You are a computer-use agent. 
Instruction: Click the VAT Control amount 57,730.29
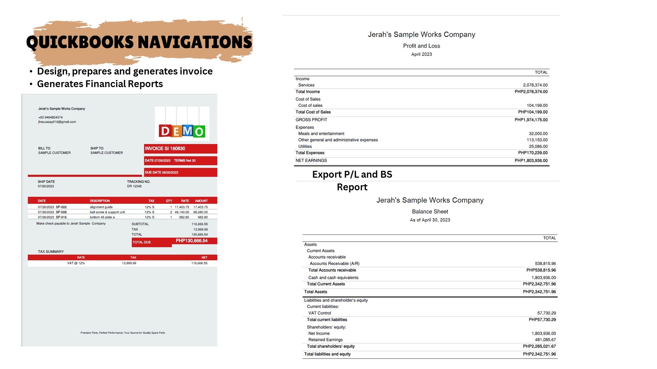546,313
